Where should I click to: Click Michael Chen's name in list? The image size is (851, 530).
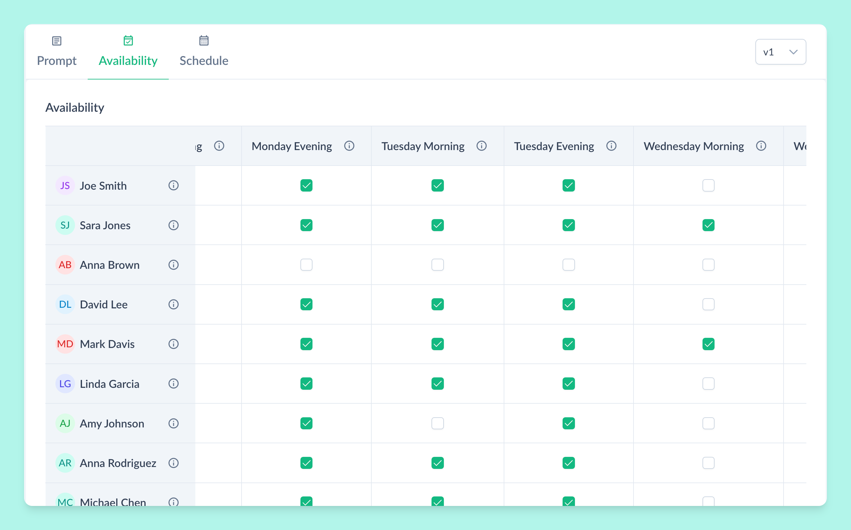point(113,502)
